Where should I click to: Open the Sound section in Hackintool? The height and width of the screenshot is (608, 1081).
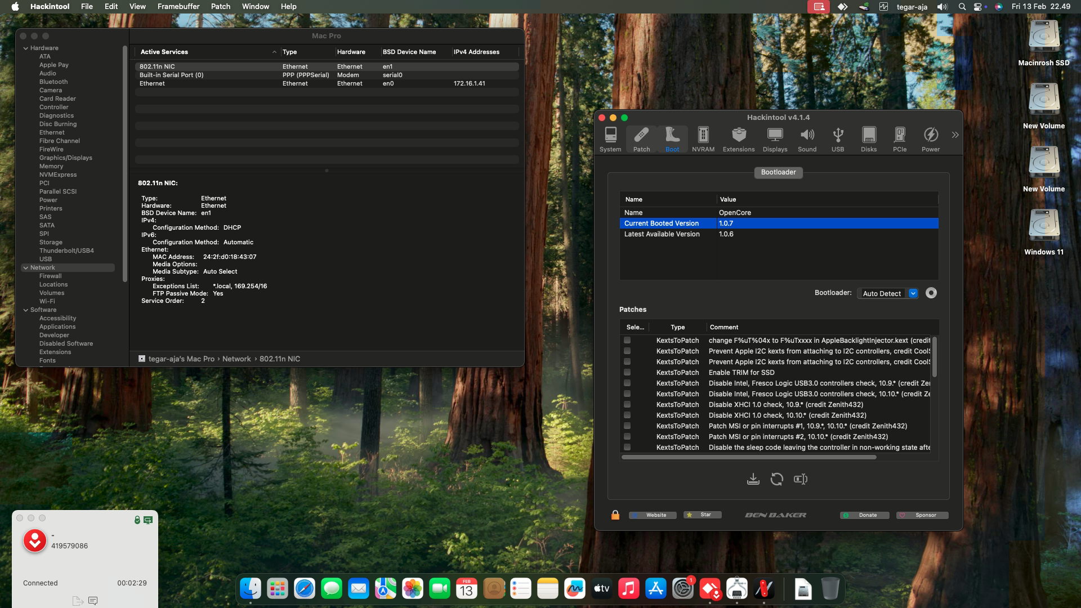click(x=807, y=139)
